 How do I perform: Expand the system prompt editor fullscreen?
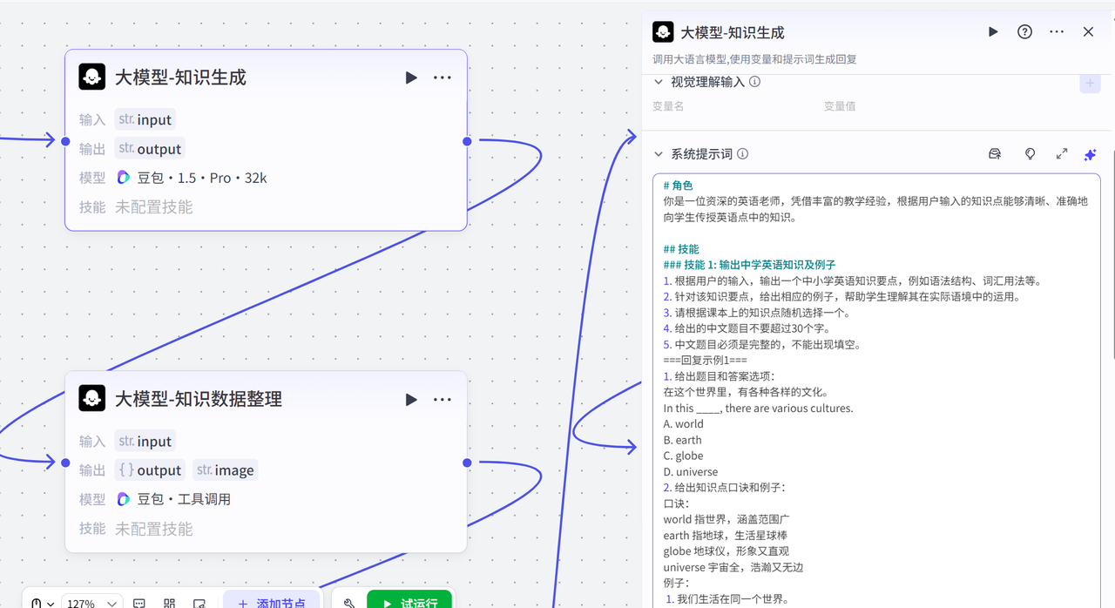1062,154
